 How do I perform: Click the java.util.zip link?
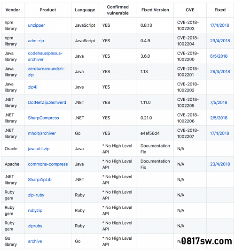[x=39, y=149]
